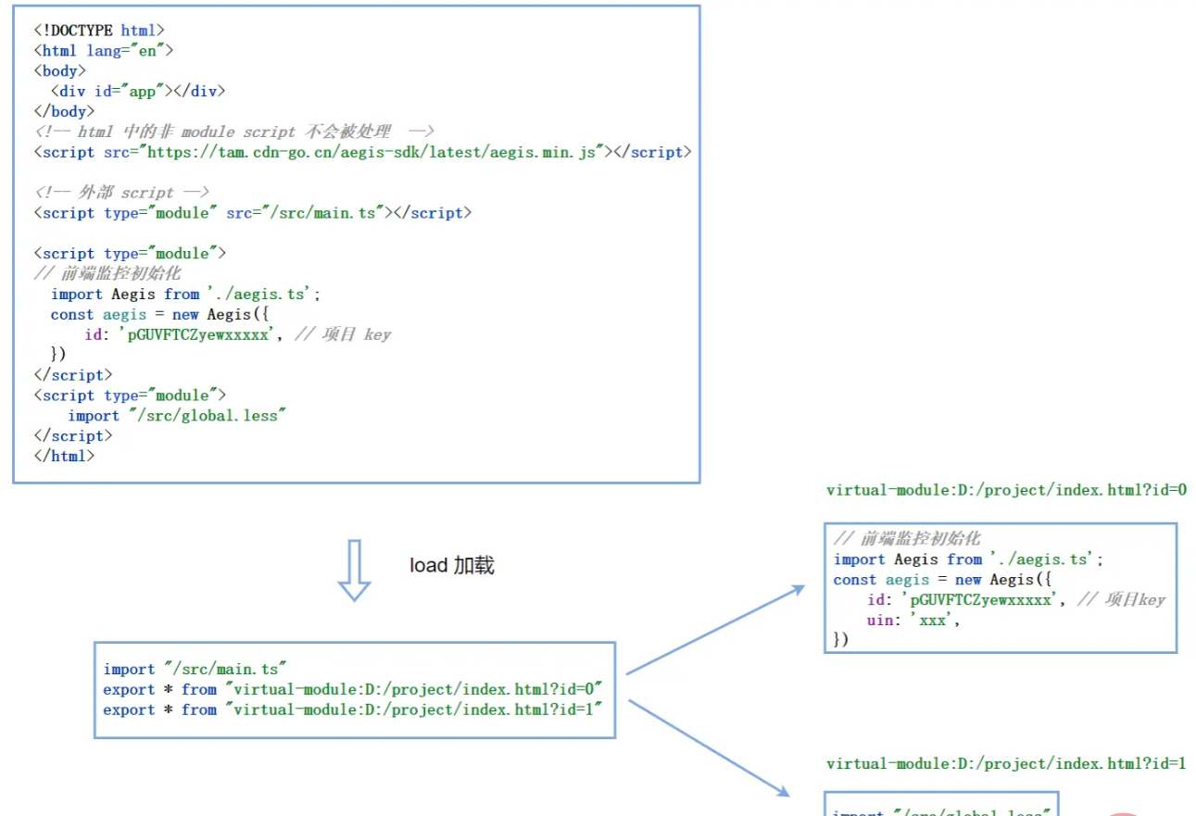Click the '</body>' closing tag line

tap(64, 111)
